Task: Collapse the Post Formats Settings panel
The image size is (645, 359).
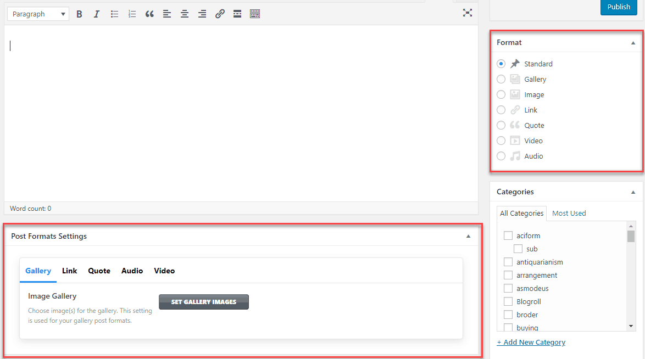Action: point(468,237)
